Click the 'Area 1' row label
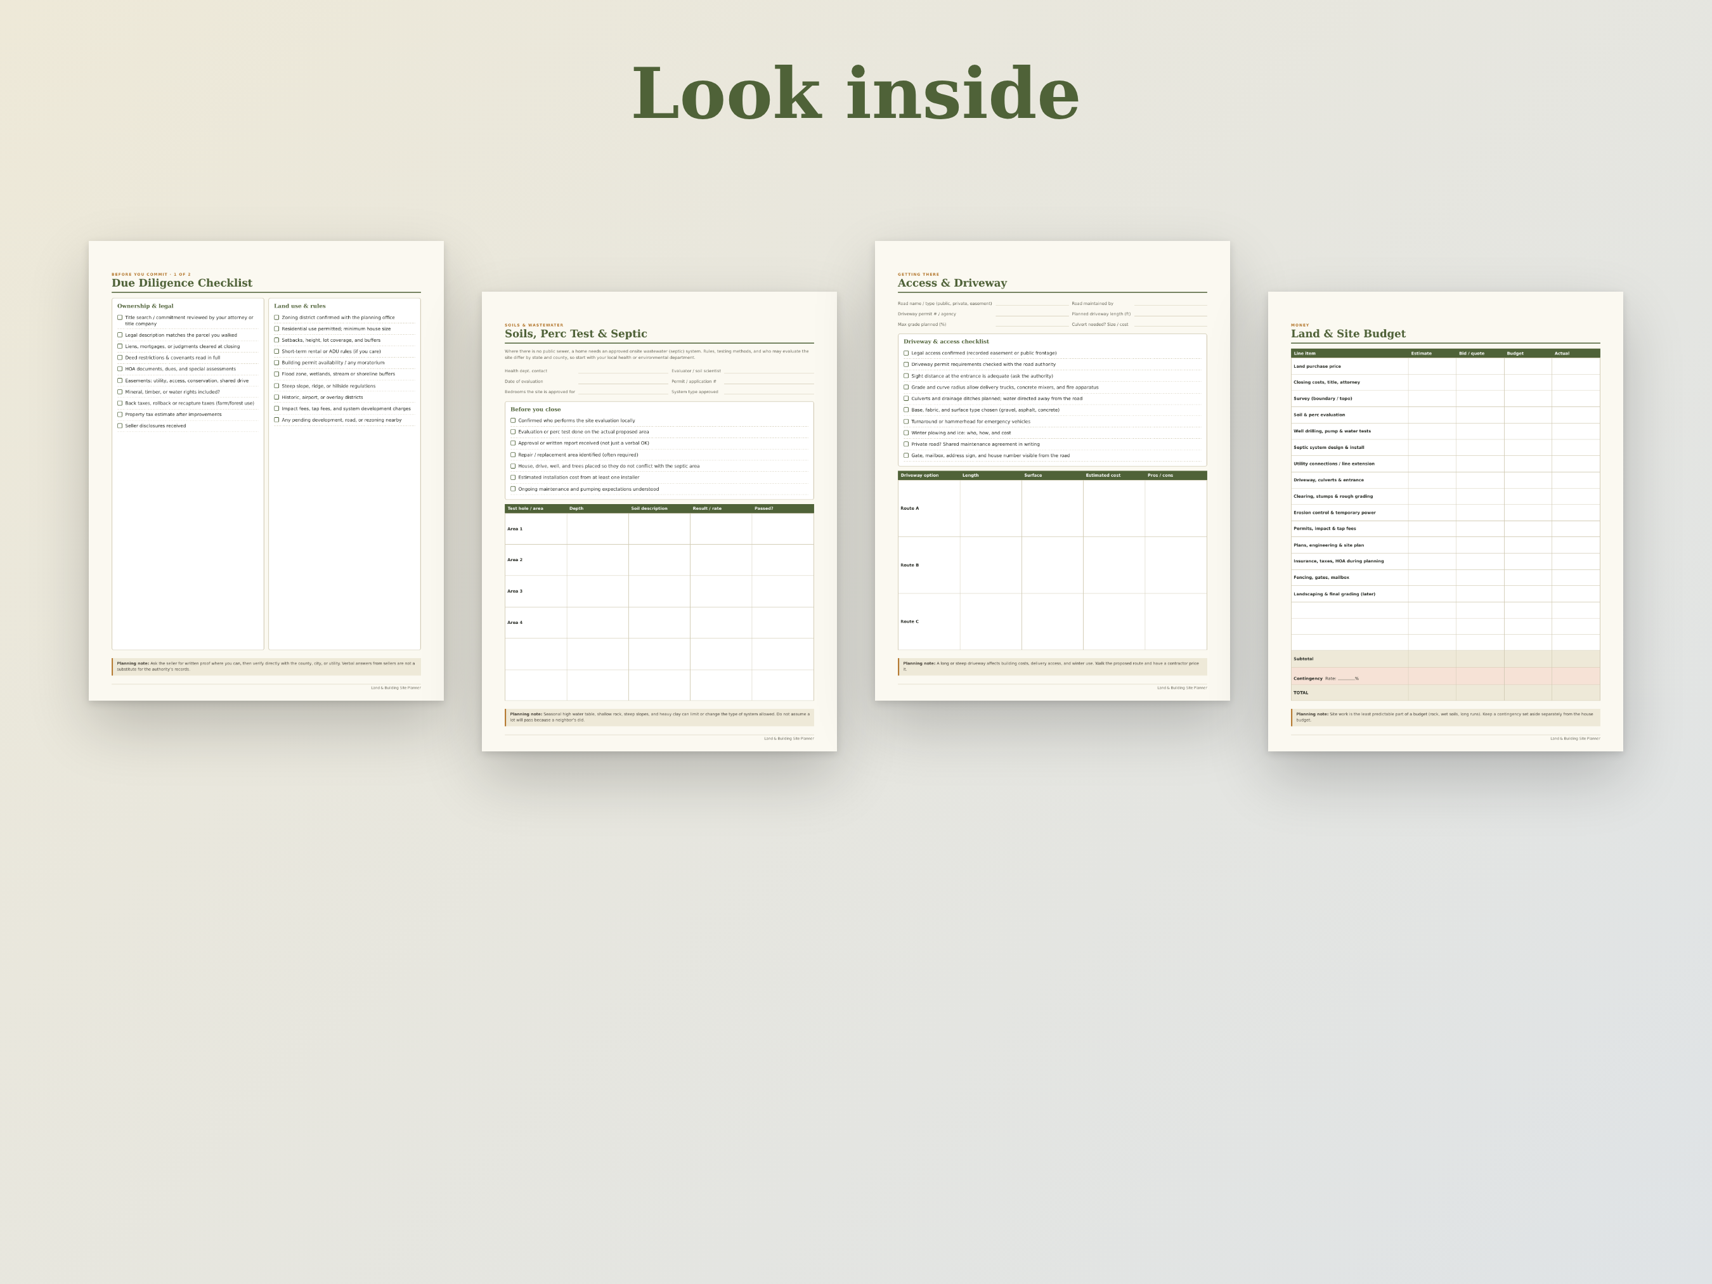Screen dimensions: 1712x1284 (x=515, y=529)
